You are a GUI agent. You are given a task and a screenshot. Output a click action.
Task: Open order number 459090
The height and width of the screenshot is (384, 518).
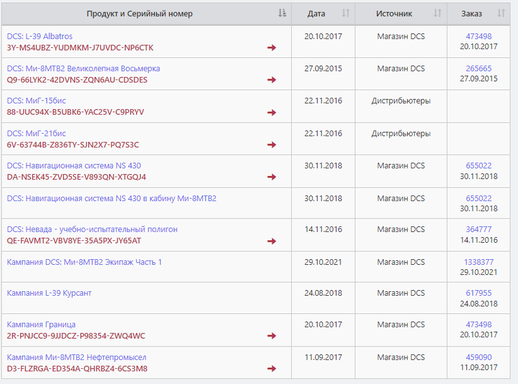click(x=479, y=358)
